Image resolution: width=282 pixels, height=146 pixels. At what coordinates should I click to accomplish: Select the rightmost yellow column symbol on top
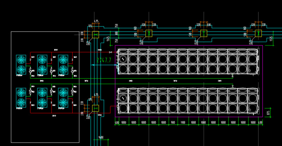258,34
